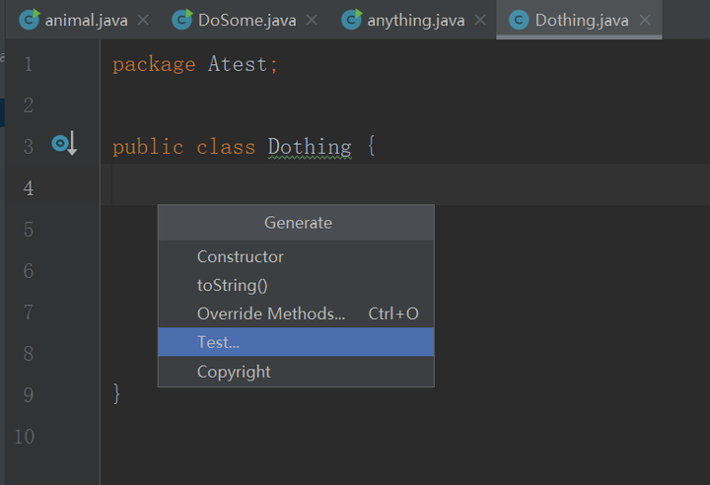Select Test... in the Generate popup
The image size is (710, 485).
click(x=218, y=342)
